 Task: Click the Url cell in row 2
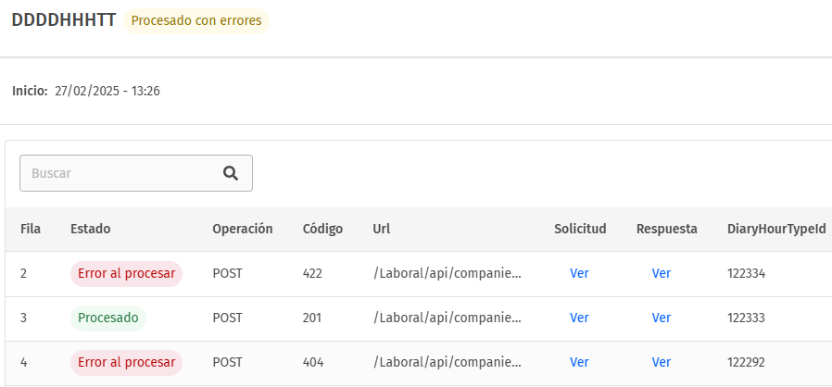[x=448, y=273]
